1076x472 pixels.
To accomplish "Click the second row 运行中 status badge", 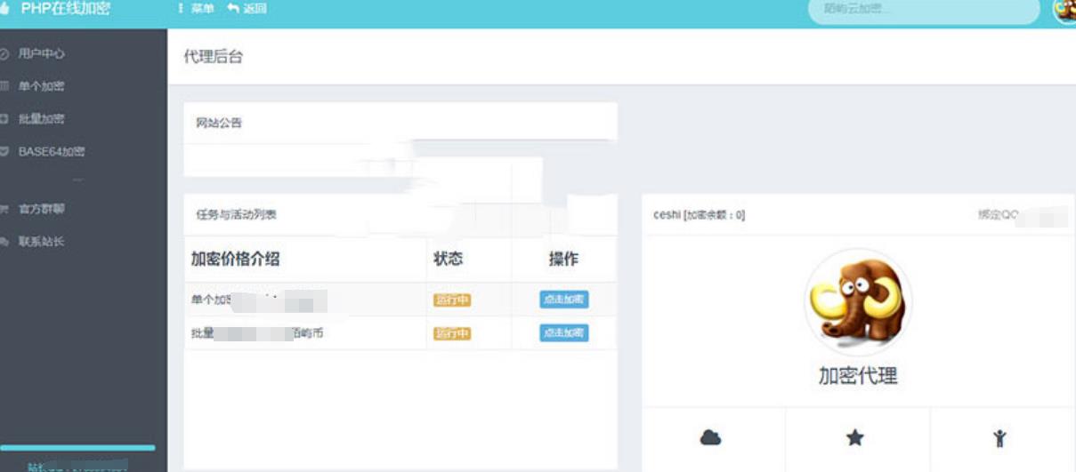I will tap(451, 334).
